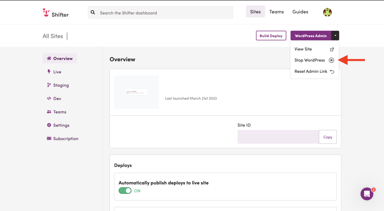Image resolution: width=384 pixels, height=211 pixels.
Task: Open the chat support bubble
Action: (367, 194)
